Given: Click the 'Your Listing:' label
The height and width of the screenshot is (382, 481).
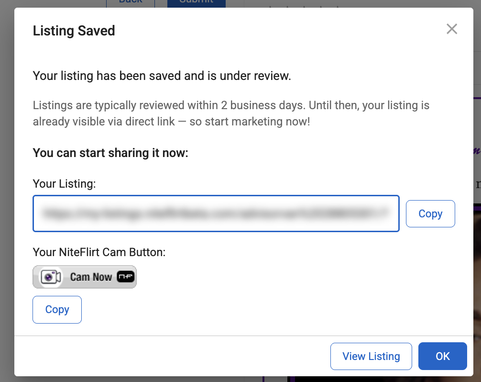Looking at the screenshot, I should pos(65,184).
